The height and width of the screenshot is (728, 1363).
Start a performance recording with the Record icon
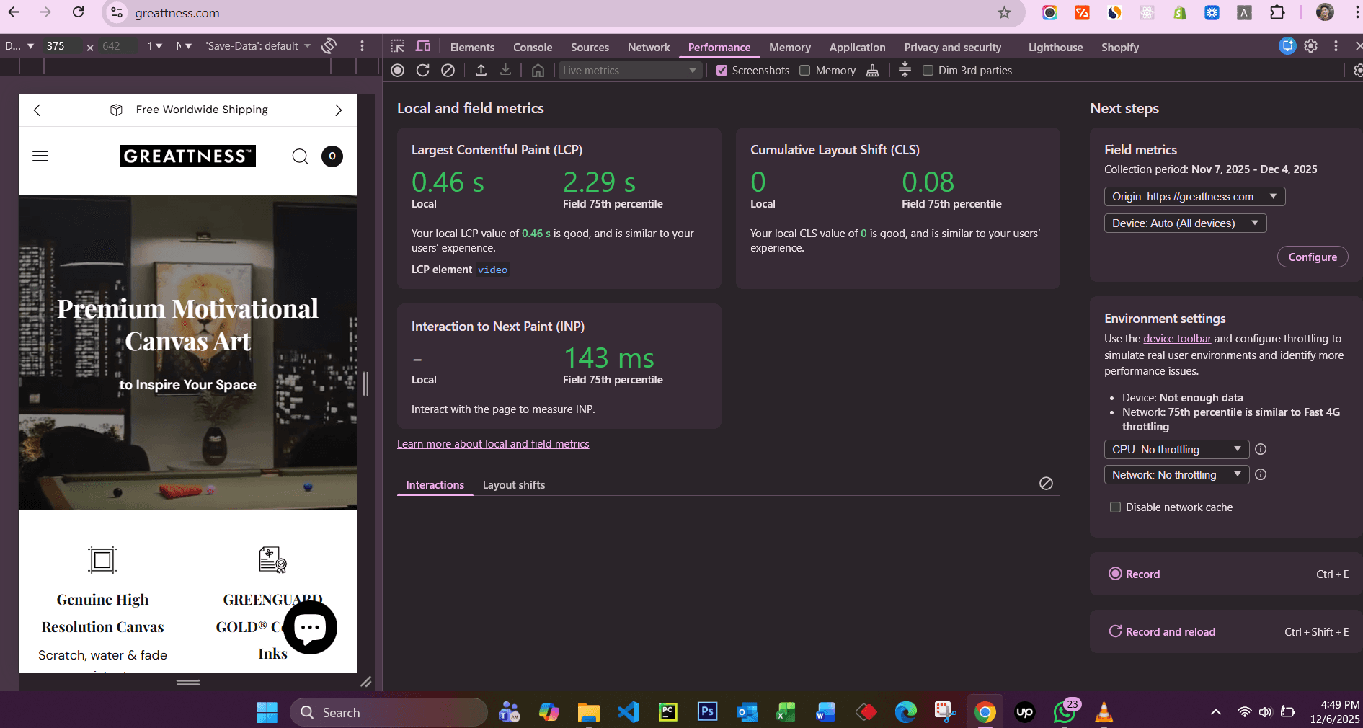[397, 70]
